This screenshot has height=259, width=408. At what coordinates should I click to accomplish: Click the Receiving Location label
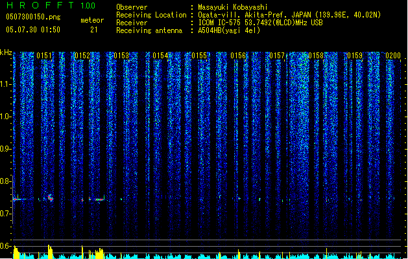point(151,15)
